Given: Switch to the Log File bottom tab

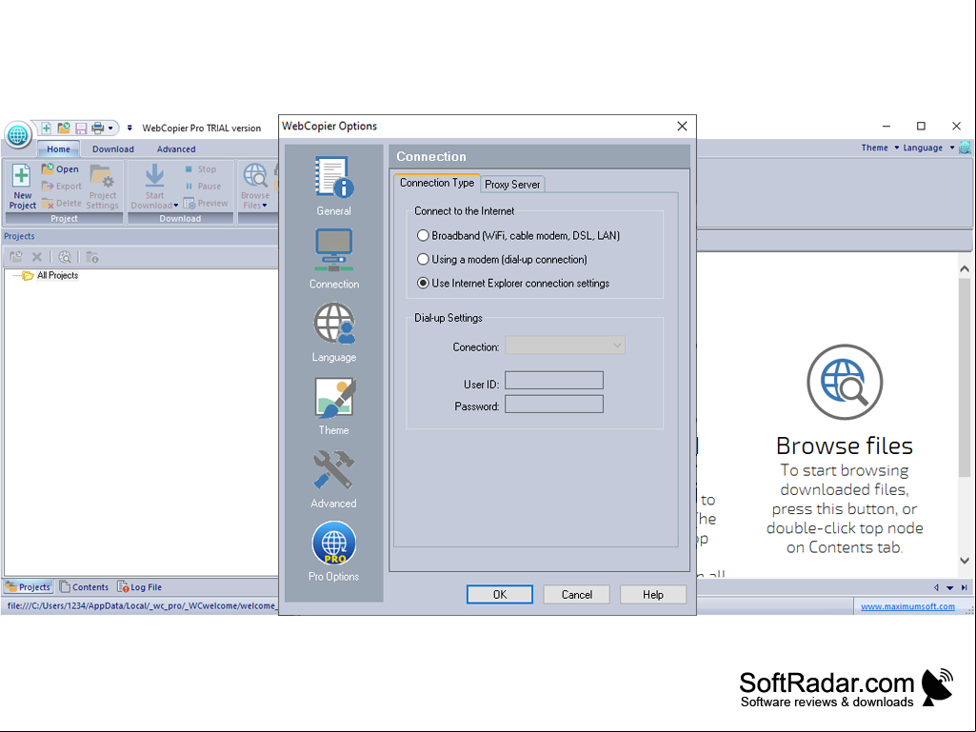Looking at the screenshot, I should pyautogui.click(x=139, y=587).
